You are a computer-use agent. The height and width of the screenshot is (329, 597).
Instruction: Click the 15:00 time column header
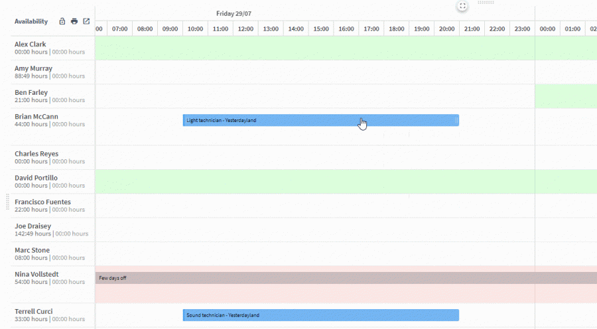point(321,29)
